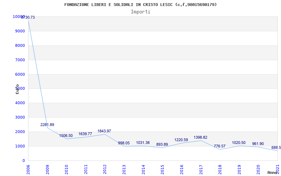
Task: Click the Importi subtitle text
Action: (x=140, y=12)
